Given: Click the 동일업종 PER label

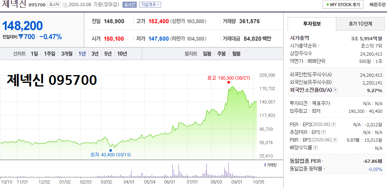Looking at the screenshot, I should coord(305,161).
